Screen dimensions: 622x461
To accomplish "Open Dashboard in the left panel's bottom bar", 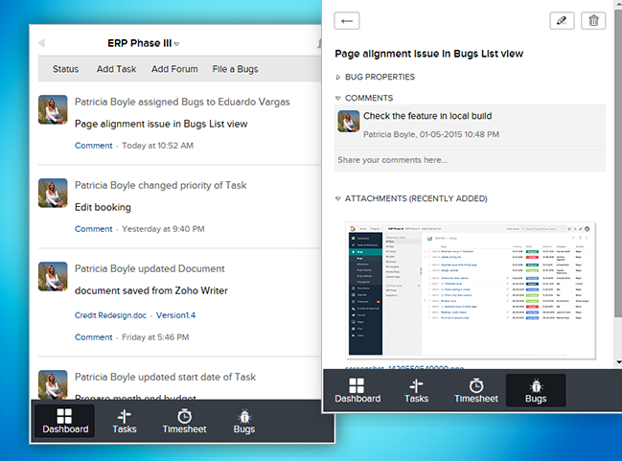I will coord(65,421).
